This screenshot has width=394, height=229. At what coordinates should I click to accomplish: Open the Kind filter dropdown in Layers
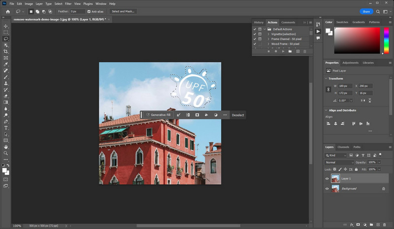click(x=335, y=155)
